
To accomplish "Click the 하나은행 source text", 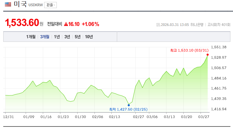I will [x=197, y=25].
